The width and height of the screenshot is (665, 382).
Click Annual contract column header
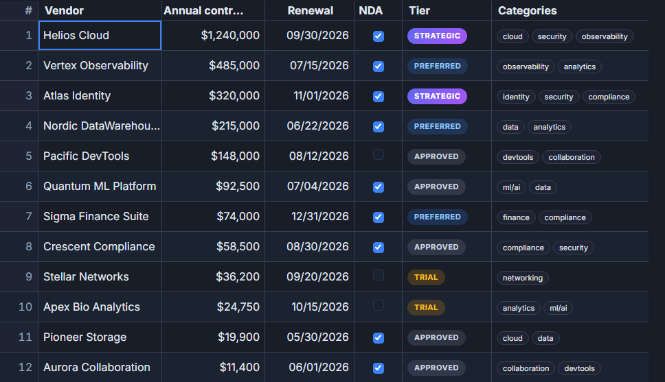[203, 10]
